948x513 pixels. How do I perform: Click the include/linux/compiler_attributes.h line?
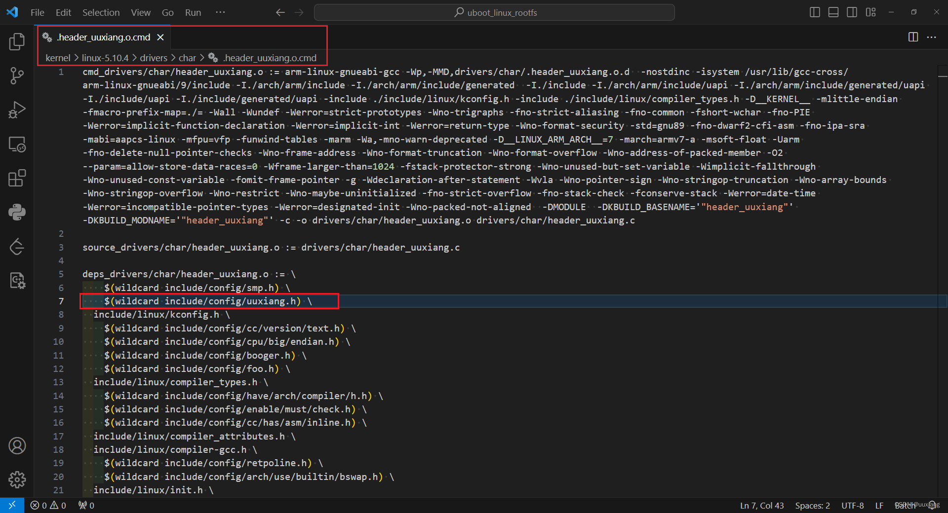pos(195,436)
